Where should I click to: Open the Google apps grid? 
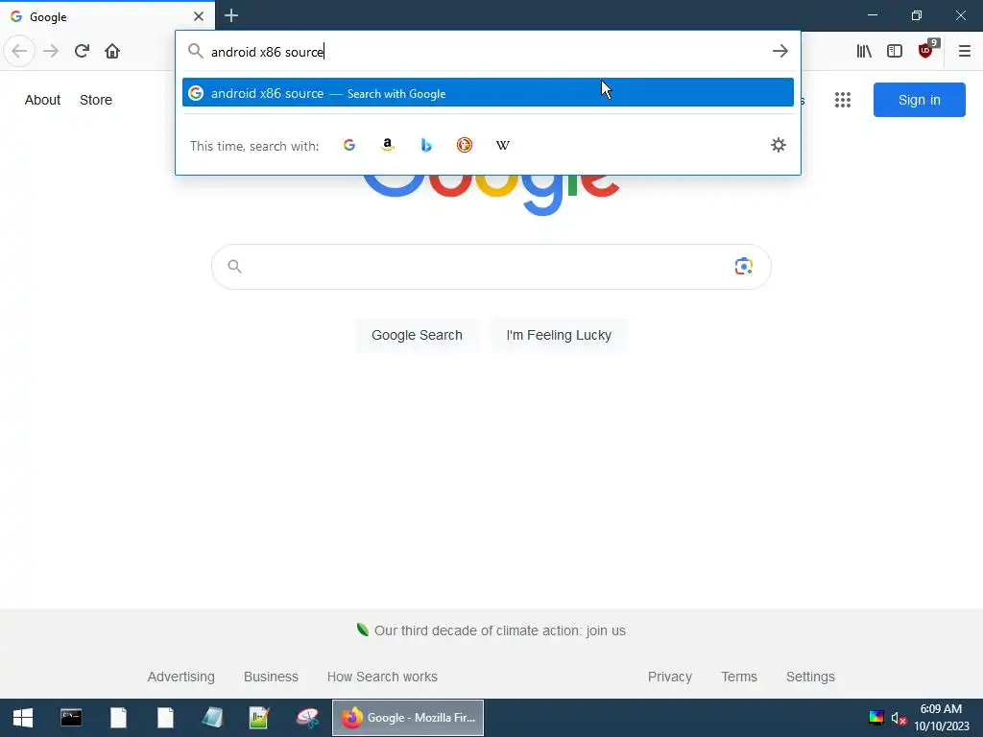(x=843, y=100)
